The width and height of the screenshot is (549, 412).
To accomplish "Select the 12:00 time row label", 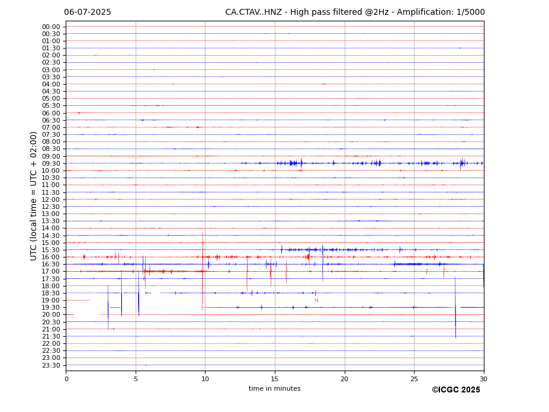I will [x=51, y=199].
